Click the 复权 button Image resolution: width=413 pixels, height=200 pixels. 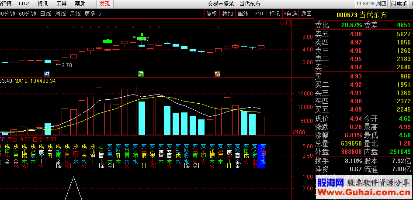tap(212, 14)
